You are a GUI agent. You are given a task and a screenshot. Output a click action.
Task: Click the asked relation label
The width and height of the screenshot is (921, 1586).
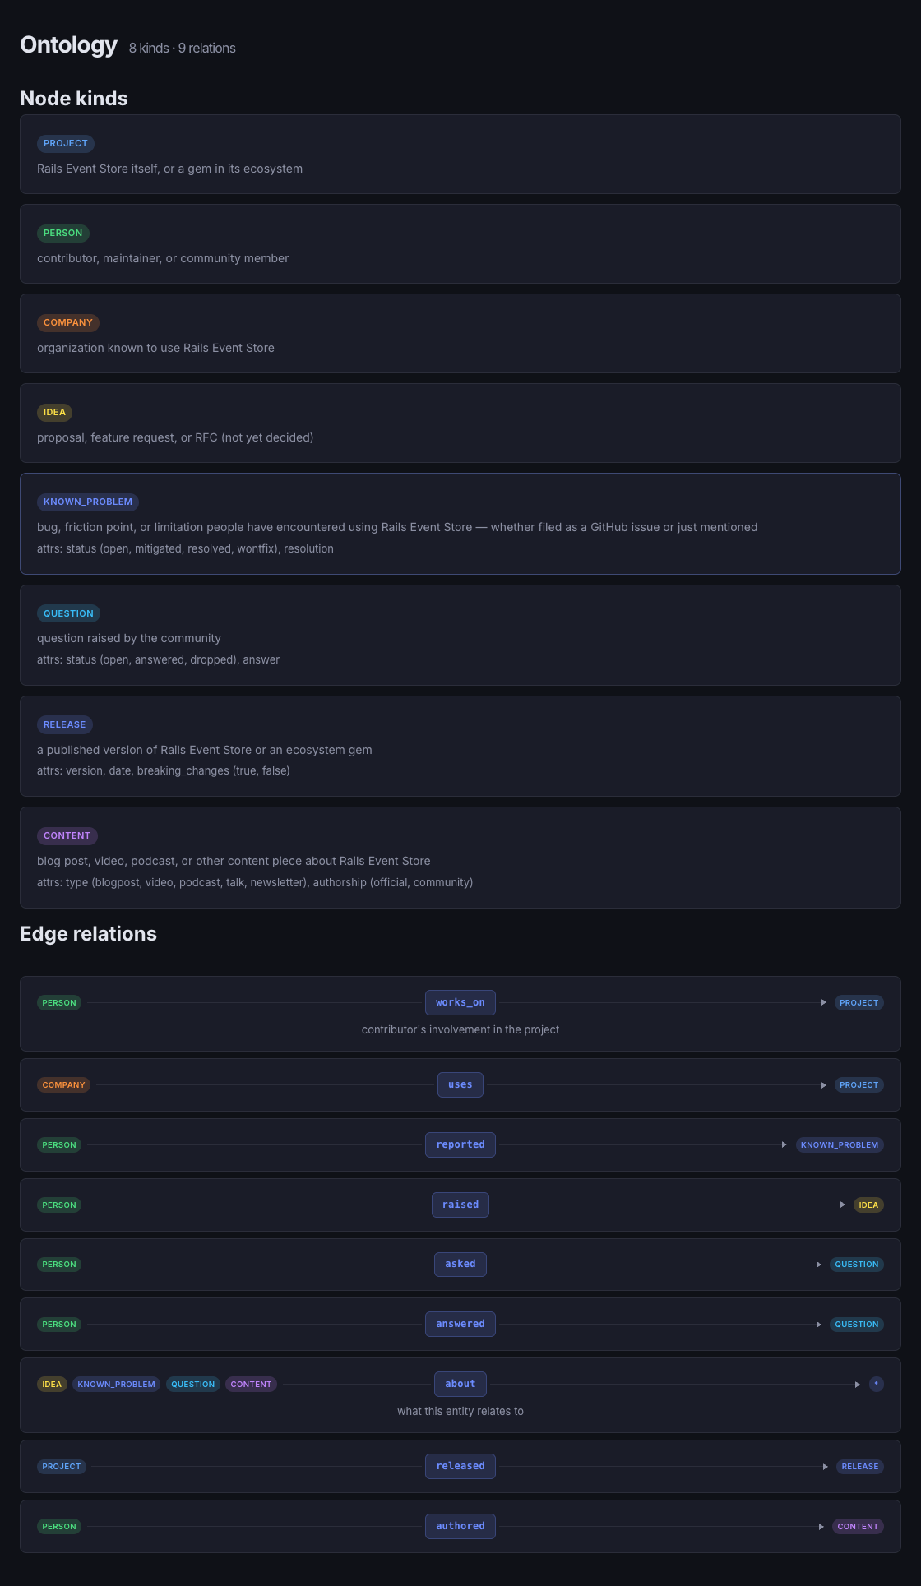click(x=460, y=1264)
